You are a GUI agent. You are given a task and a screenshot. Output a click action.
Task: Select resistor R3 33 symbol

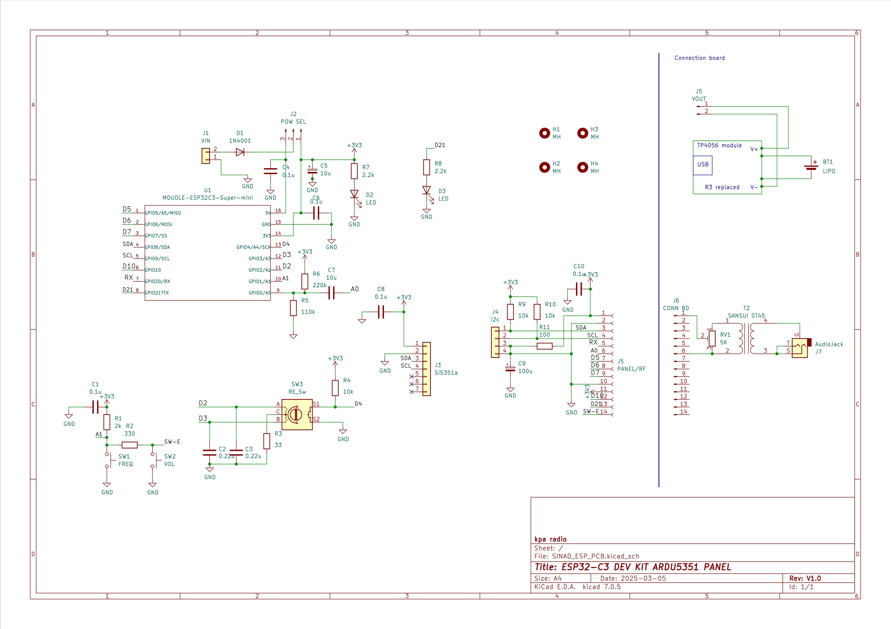click(267, 441)
